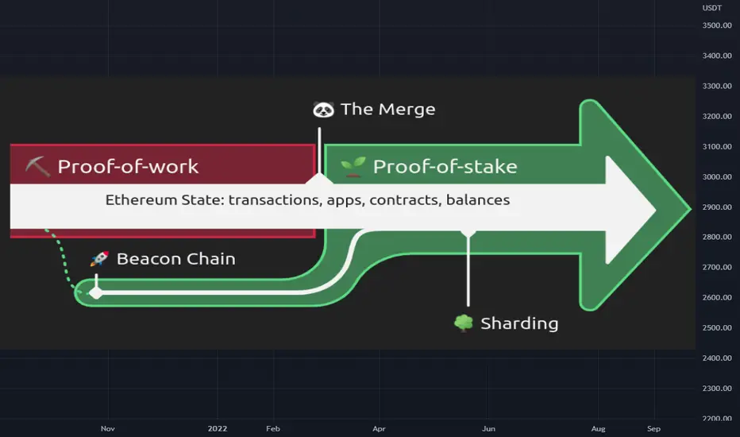Select the Proof-of-work label
Image resolution: width=740 pixels, height=437 pixels.
(128, 166)
